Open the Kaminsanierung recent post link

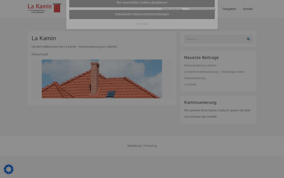click(x=195, y=78)
